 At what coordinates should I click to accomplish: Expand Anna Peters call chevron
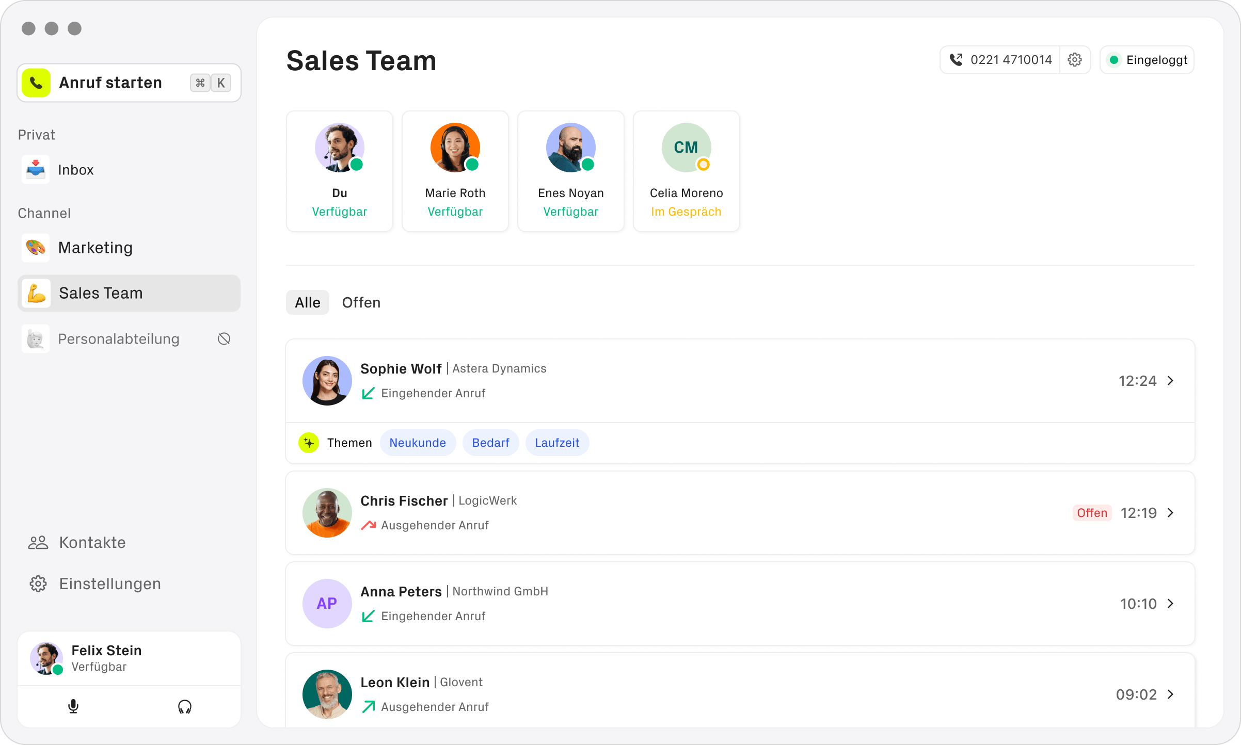[x=1171, y=604]
